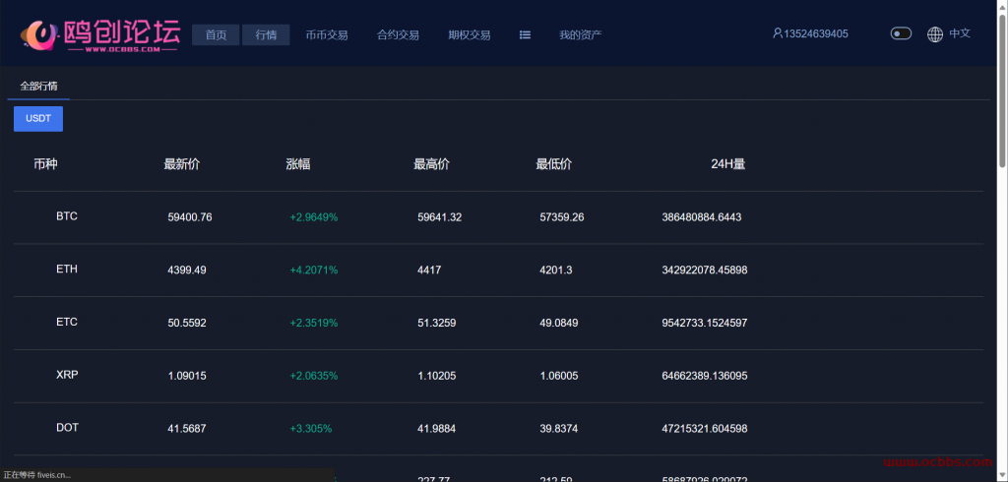The height and width of the screenshot is (482, 1008).
Task: Click ETH low price 4201.3
Action: coord(556,270)
